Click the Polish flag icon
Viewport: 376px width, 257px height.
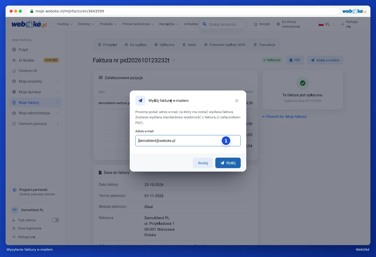[x=321, y=24]
